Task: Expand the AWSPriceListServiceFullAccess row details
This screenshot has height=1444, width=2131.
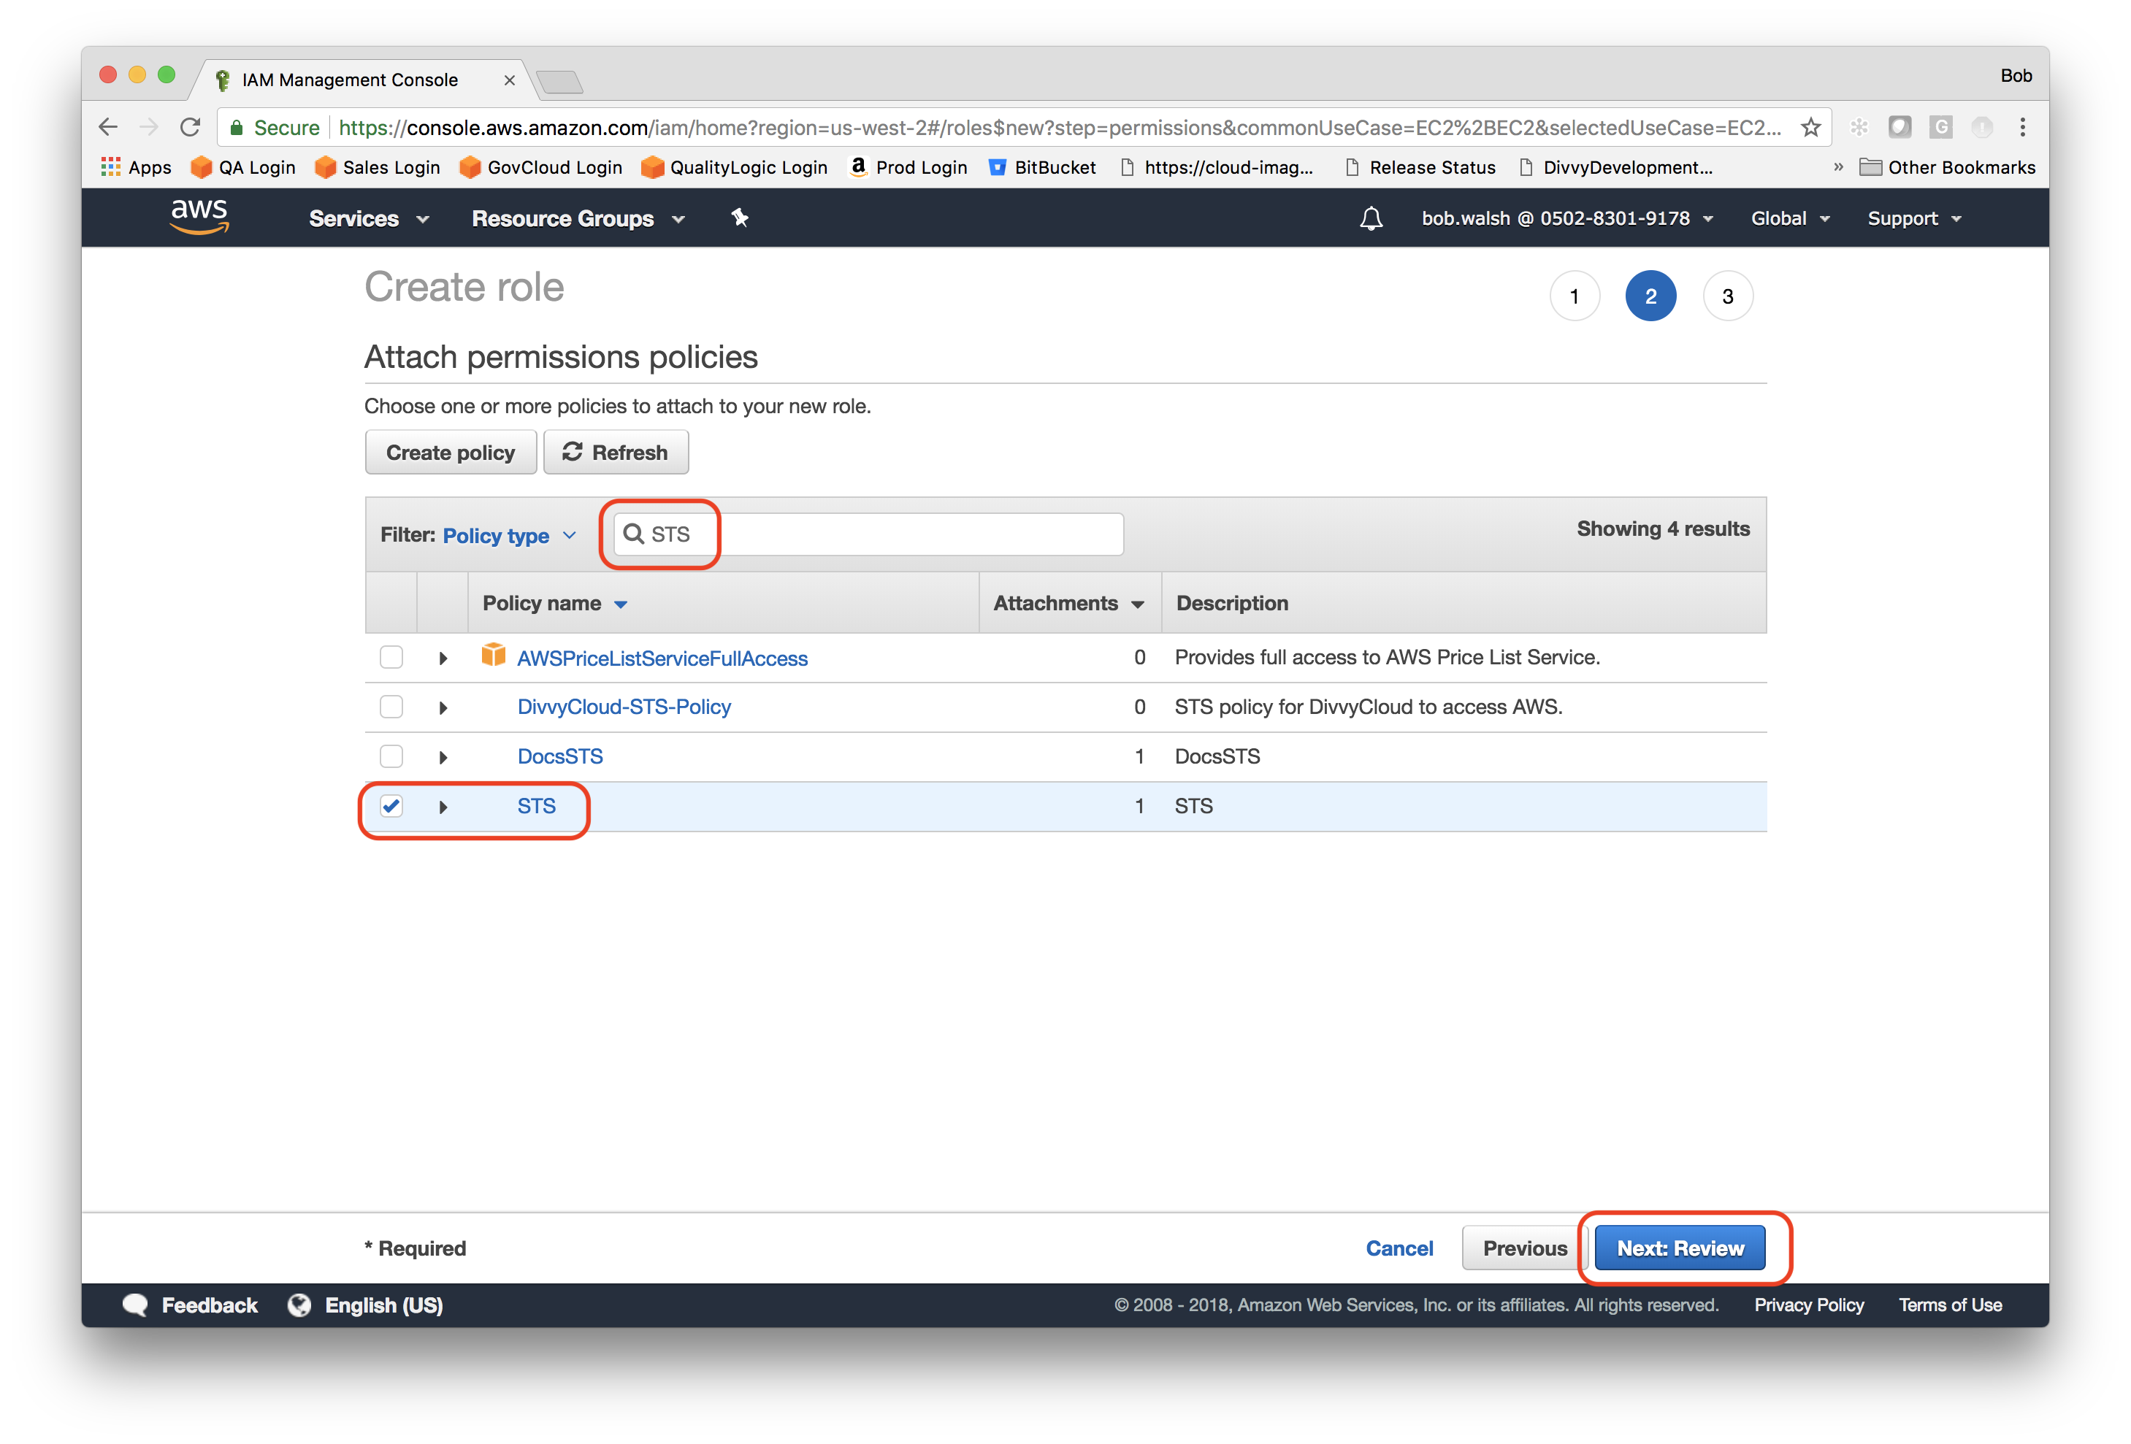Action: [x=443, y=658]
